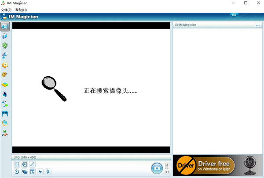This screenshot has width=264, height=178.
Task: Click the lightning bolt toolbar icon
Action: tap(40, 172)
